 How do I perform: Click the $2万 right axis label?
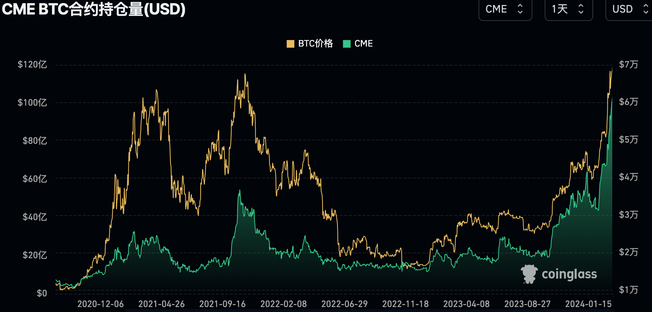(629, 252)
